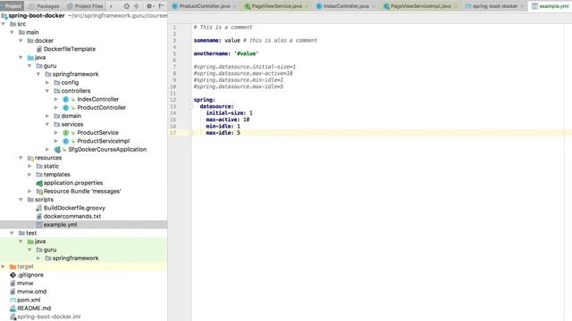Expand the target folder arrow
Viewport: 572px width, 321px height.
pos(4,267)
